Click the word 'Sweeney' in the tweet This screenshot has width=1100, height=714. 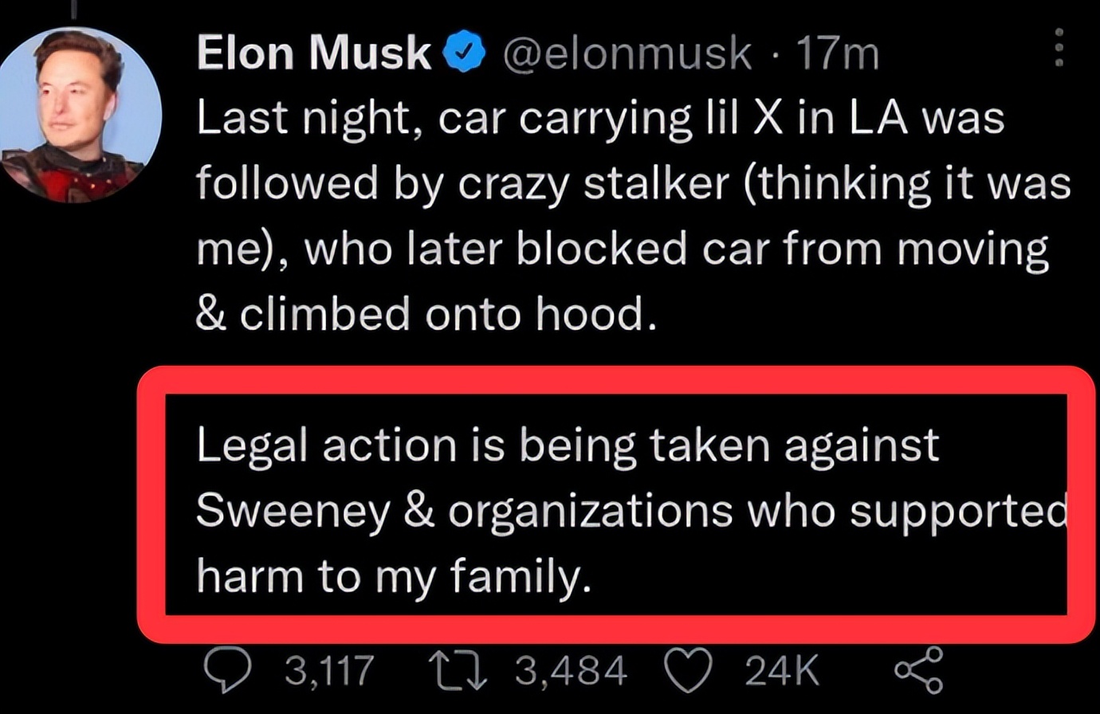(x=293, y=511)
